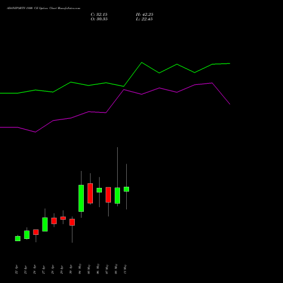Click the '28 Apr' date axis label
The image size is (283, 283).
pos(53,269)
